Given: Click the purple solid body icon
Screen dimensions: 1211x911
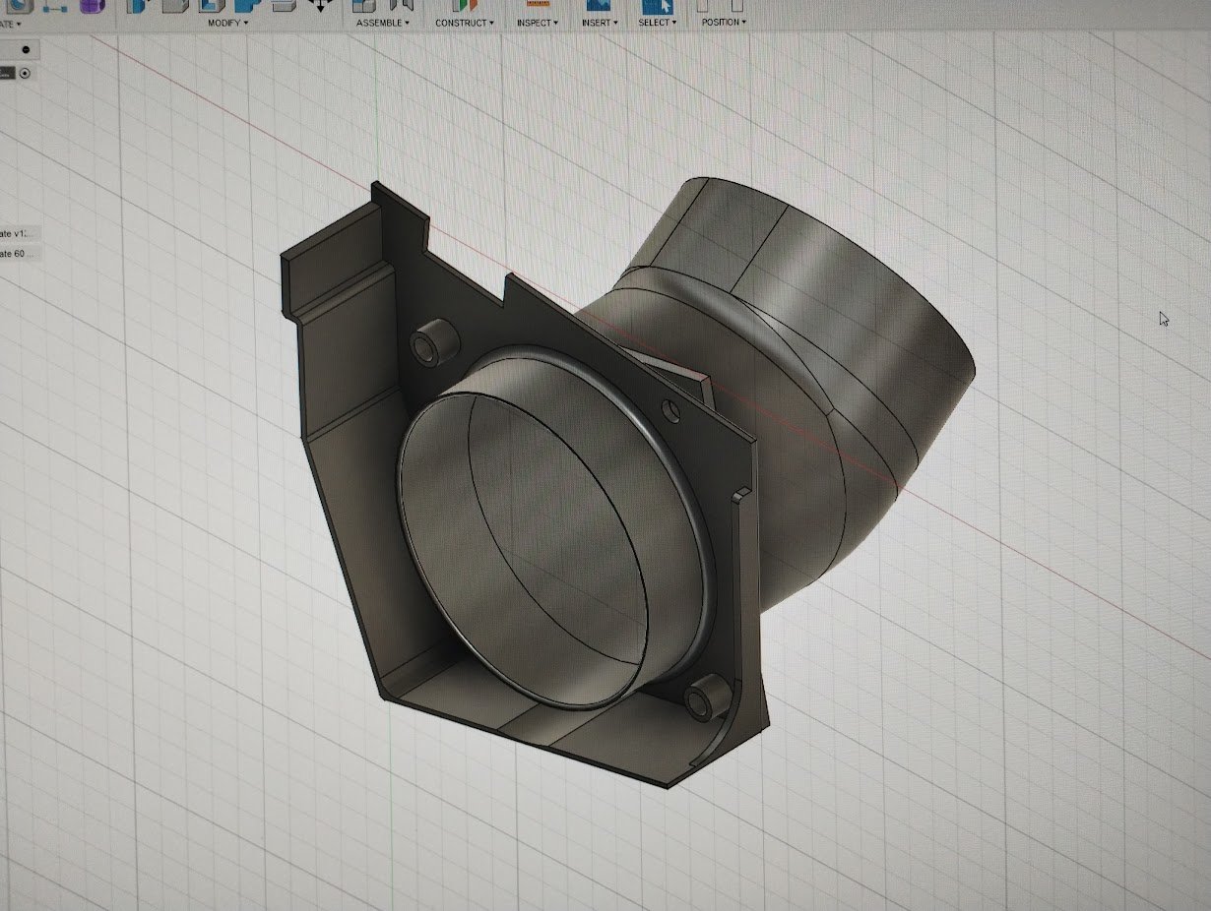Looking at the screenshot, I should point(92,5).
